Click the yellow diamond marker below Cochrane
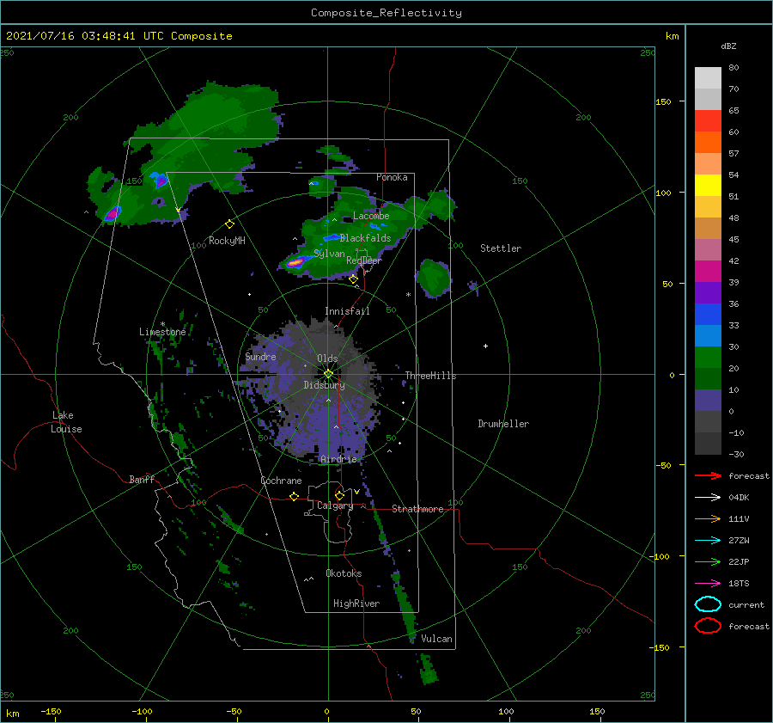Screen dimensions: 773x723 click(x=294, y=497)
